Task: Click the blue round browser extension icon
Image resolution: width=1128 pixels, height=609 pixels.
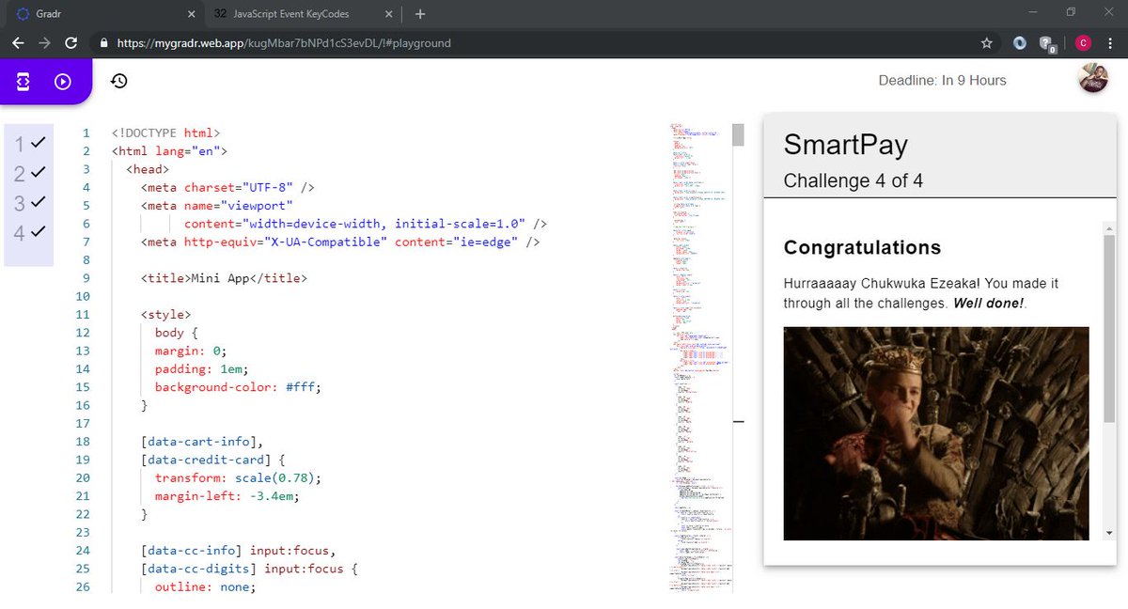Action: tap(1020, 43)
